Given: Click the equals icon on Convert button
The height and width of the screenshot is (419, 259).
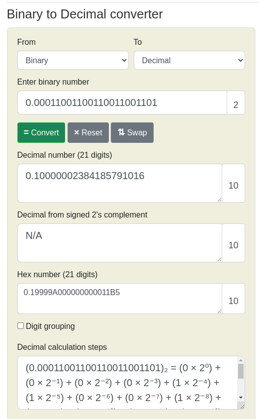Looking at the screenshot, I should [x=26, y=132].
